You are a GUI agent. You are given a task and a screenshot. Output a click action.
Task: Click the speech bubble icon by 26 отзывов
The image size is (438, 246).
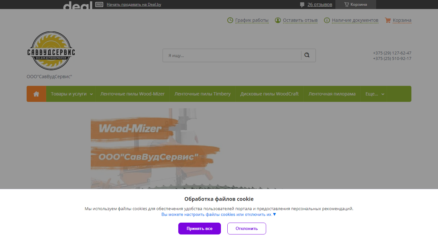[x=302, y=4]
